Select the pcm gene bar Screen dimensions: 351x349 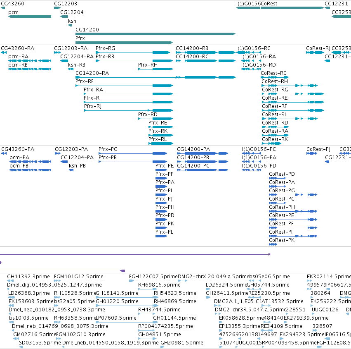(30, 17)
